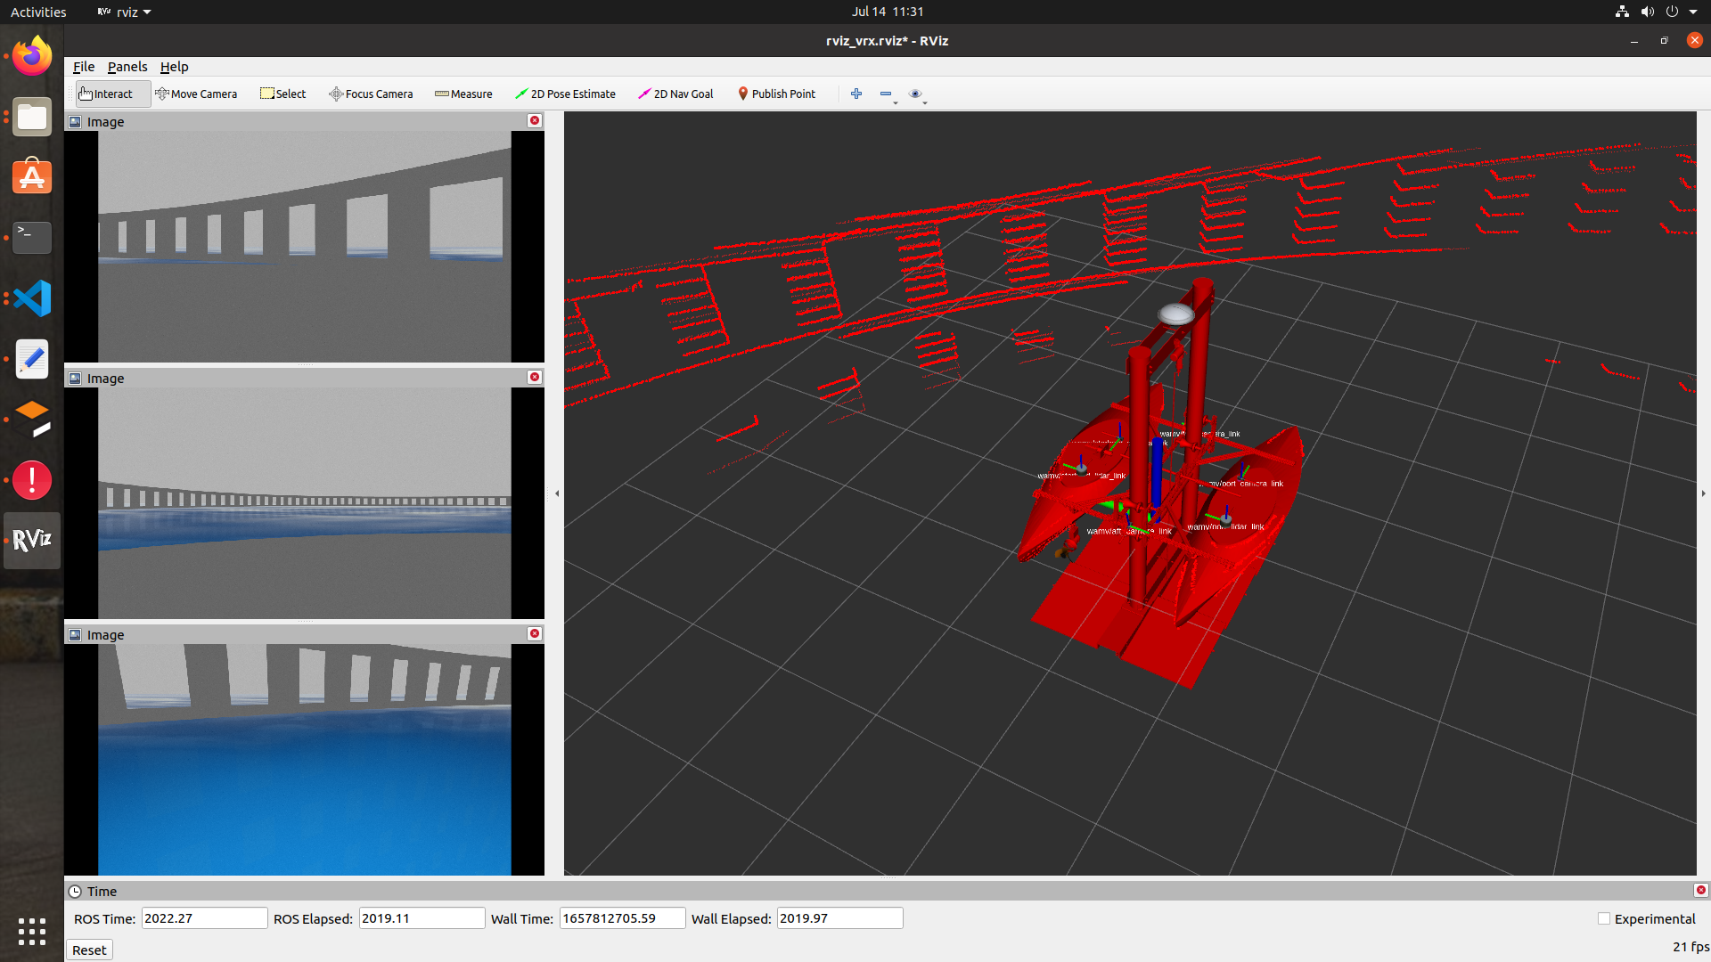Open the red exclamation app in dock
This screenshot has height=962, width=1711.
click(32, 480)
